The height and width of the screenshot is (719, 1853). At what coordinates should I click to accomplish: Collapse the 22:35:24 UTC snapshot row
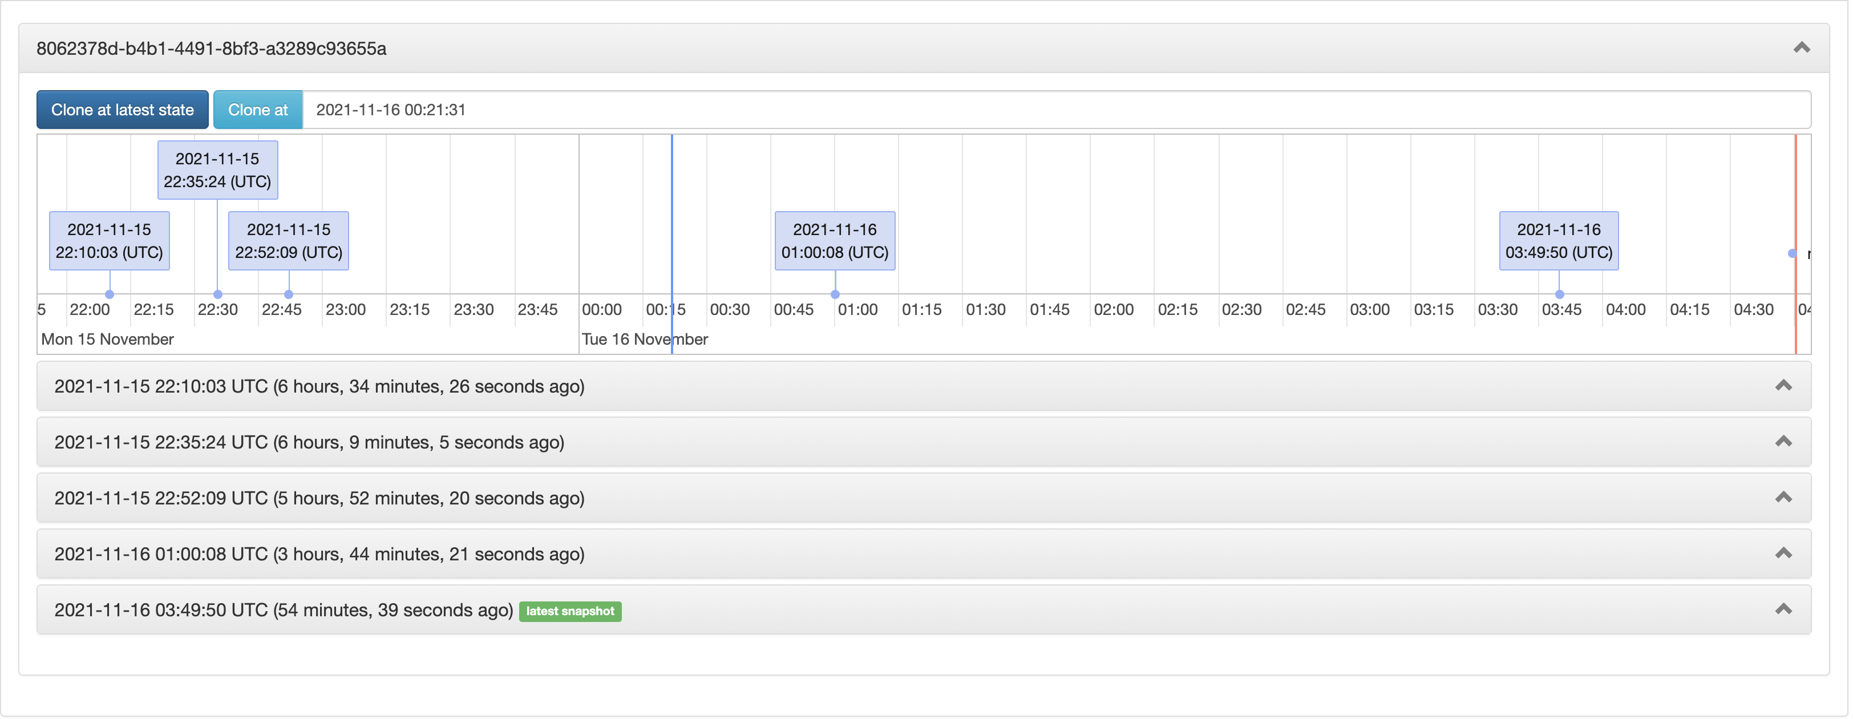[x=1785, y=442]
